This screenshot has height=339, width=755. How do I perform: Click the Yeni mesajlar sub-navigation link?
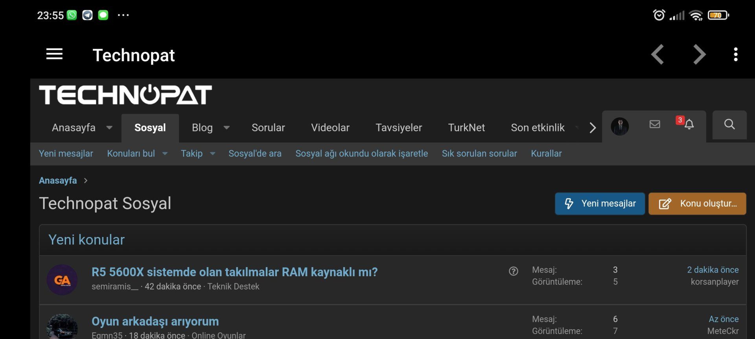[x=66, y=153]
